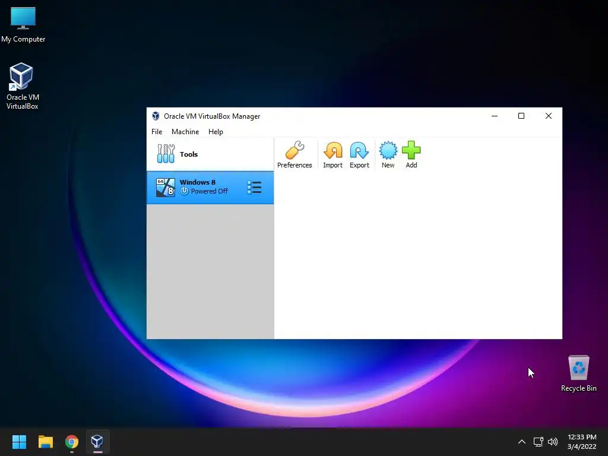
Task: Select the Oracle VM VirtualBox desktop shortcut
Action: 22,86
